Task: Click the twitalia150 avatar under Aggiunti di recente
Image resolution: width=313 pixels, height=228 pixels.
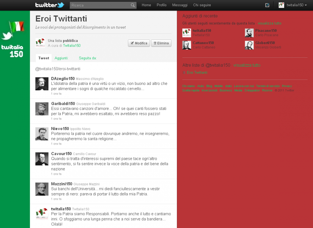Action: pyautogui.click(x=187, y=33)
